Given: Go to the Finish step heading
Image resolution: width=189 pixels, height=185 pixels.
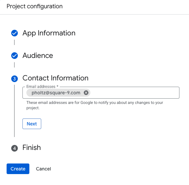Looking at the screenshot, I should point(32,148).
